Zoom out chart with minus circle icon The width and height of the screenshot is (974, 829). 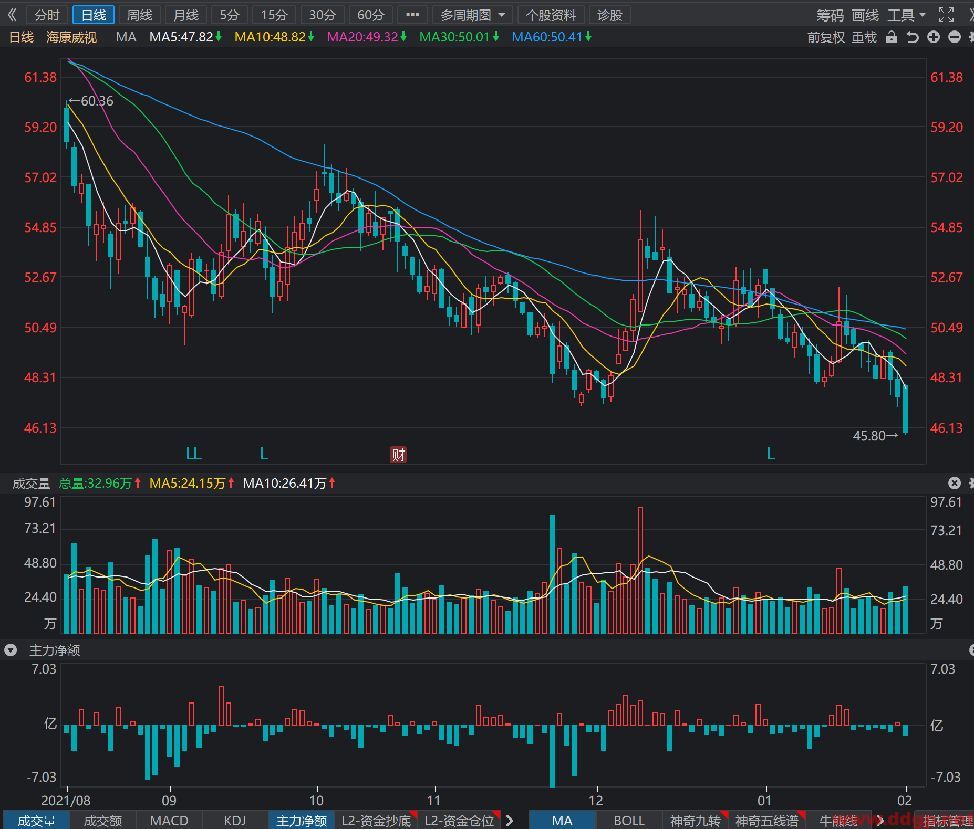[x=955, y=37]
